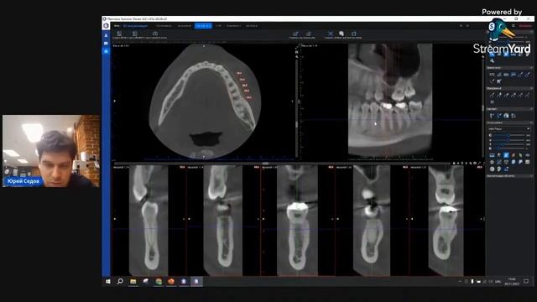Select the first cross-section slice panel

tap(149, 220)
